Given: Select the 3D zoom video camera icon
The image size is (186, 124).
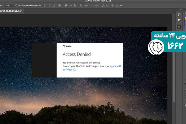Looking at the screenshot, I should tap(122, 6).
